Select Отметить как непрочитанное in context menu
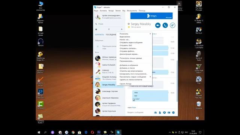This screenshot has height=135, width=240. 134,71
